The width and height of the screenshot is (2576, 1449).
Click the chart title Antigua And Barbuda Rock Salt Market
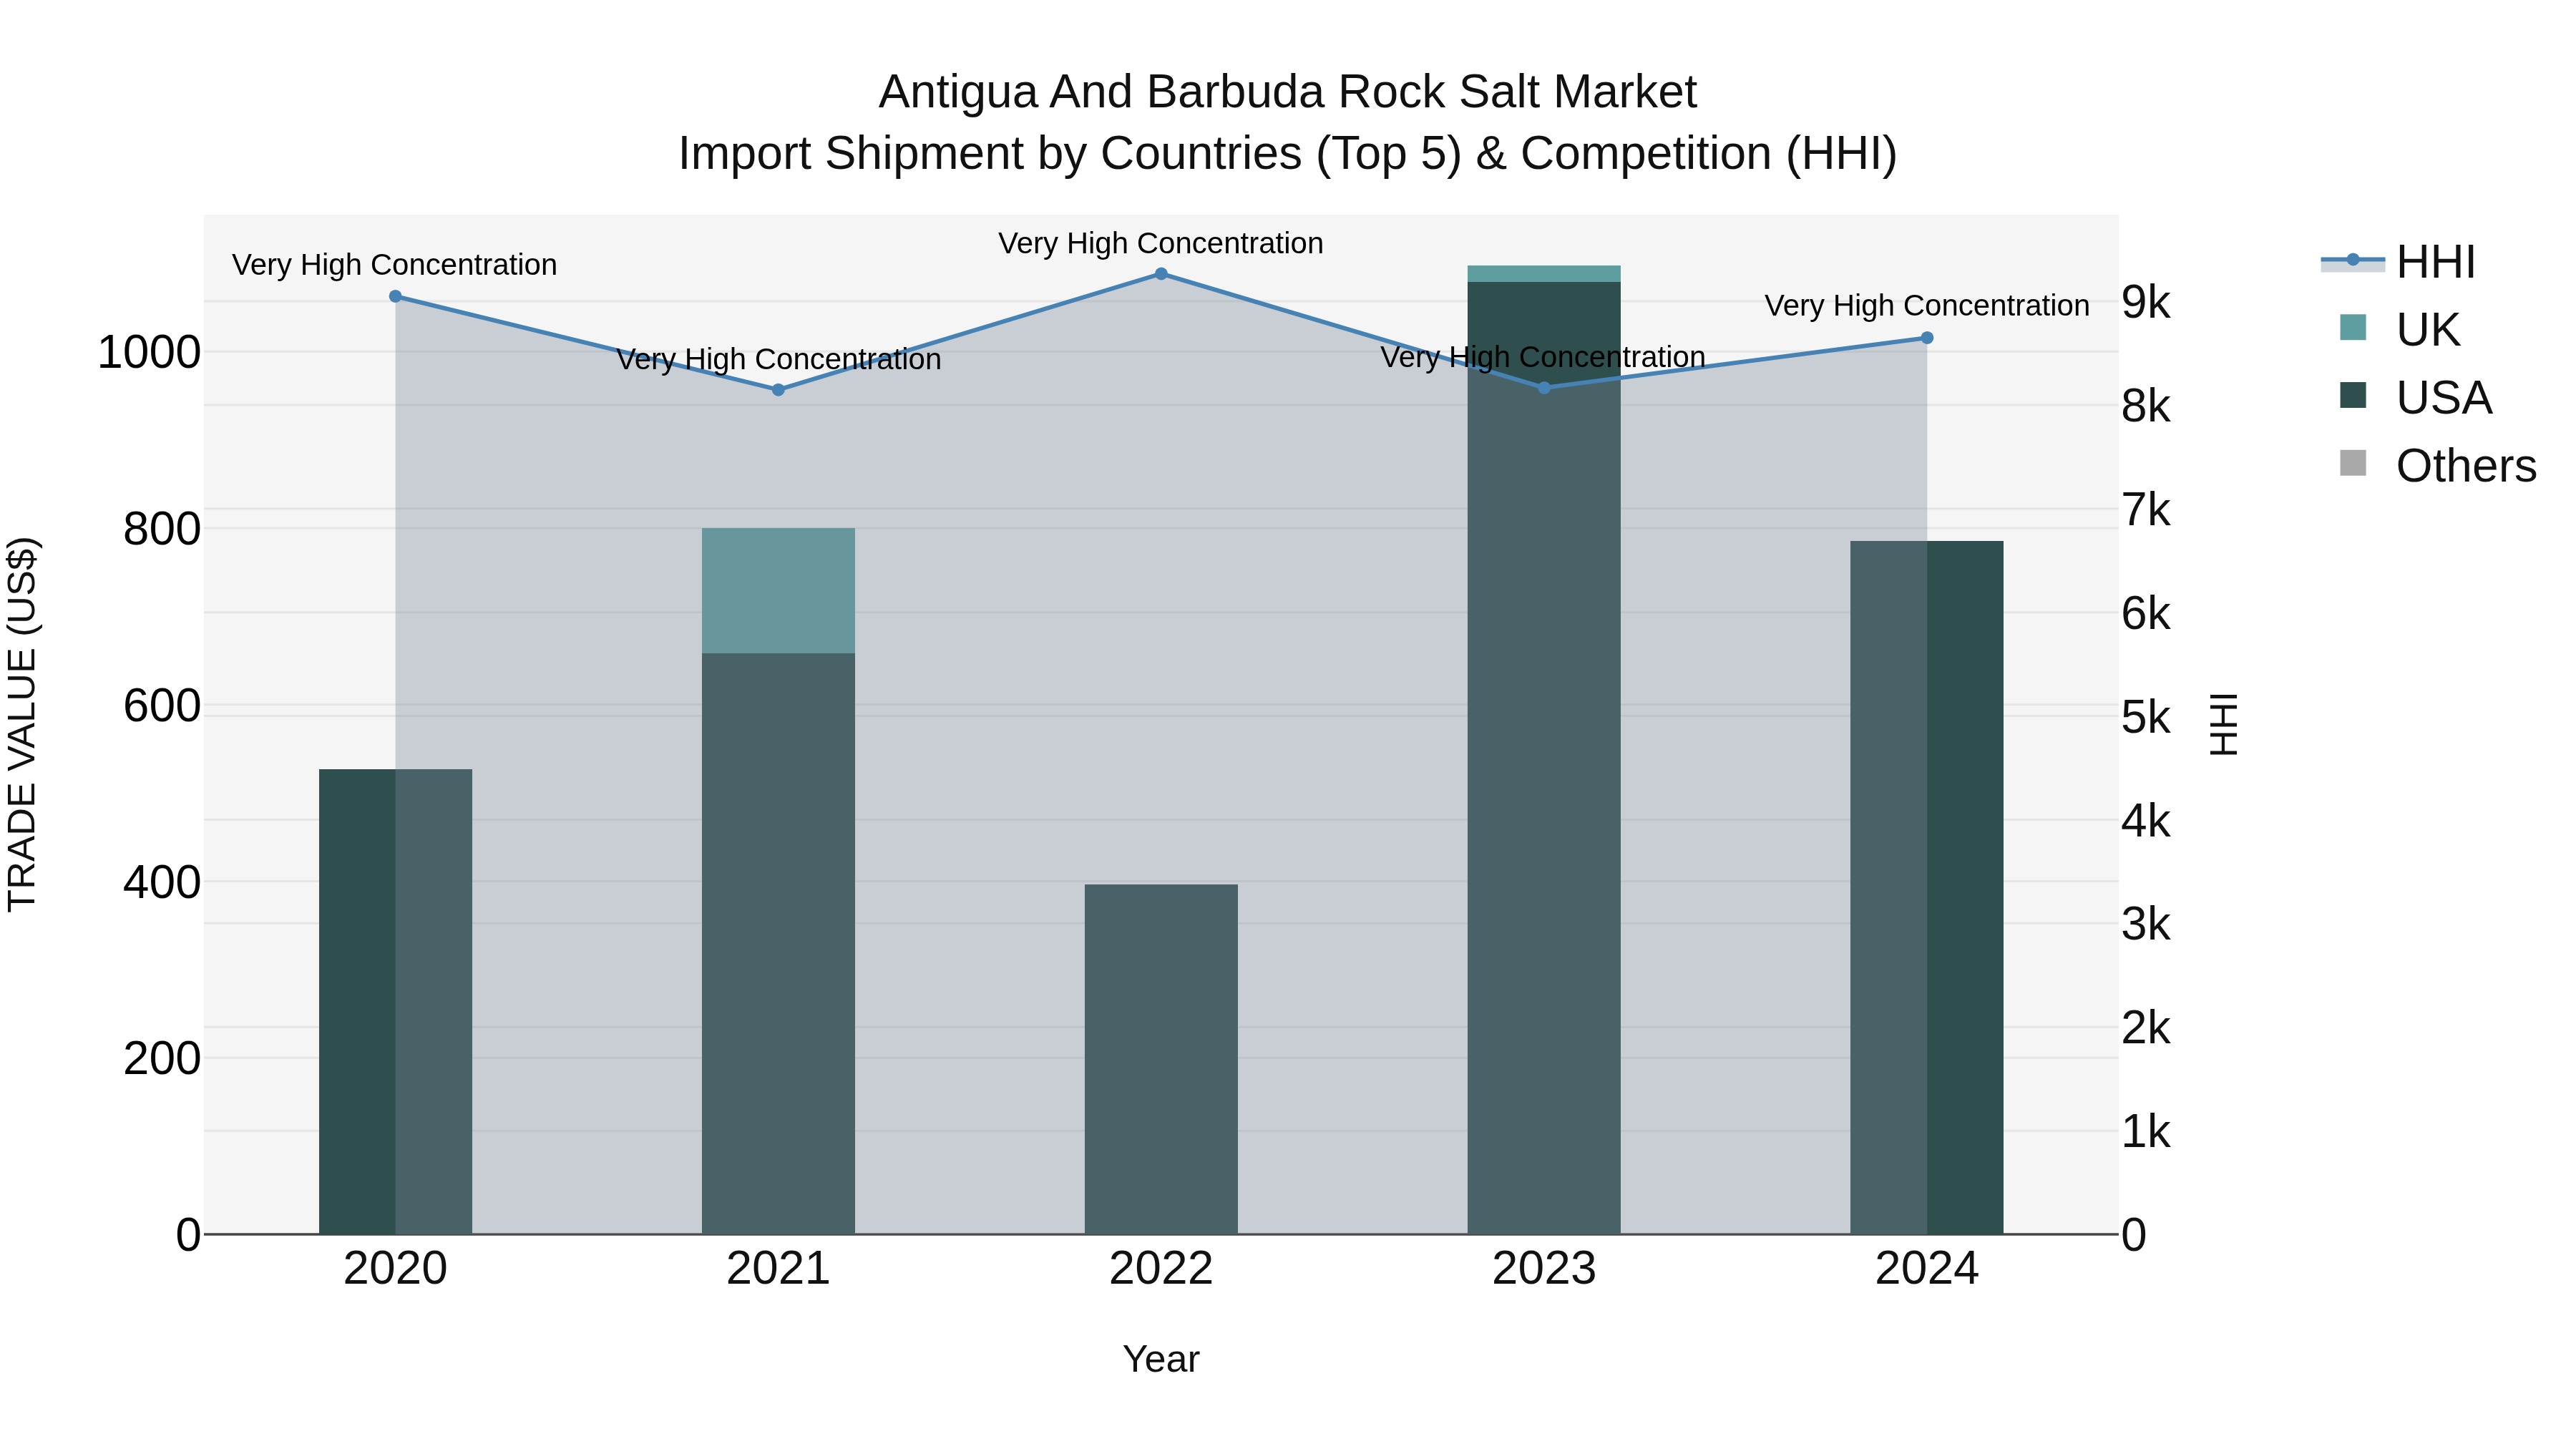coord(1288,92)
